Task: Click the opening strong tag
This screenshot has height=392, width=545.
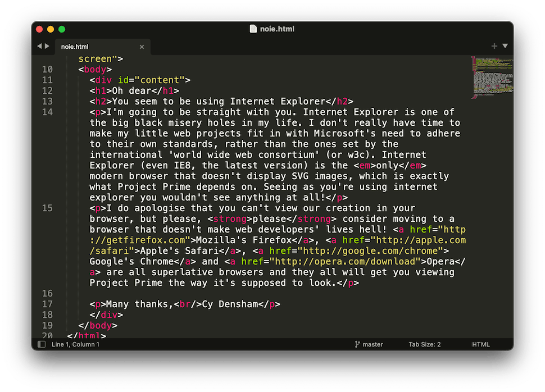Action: (x=230, y=219)
